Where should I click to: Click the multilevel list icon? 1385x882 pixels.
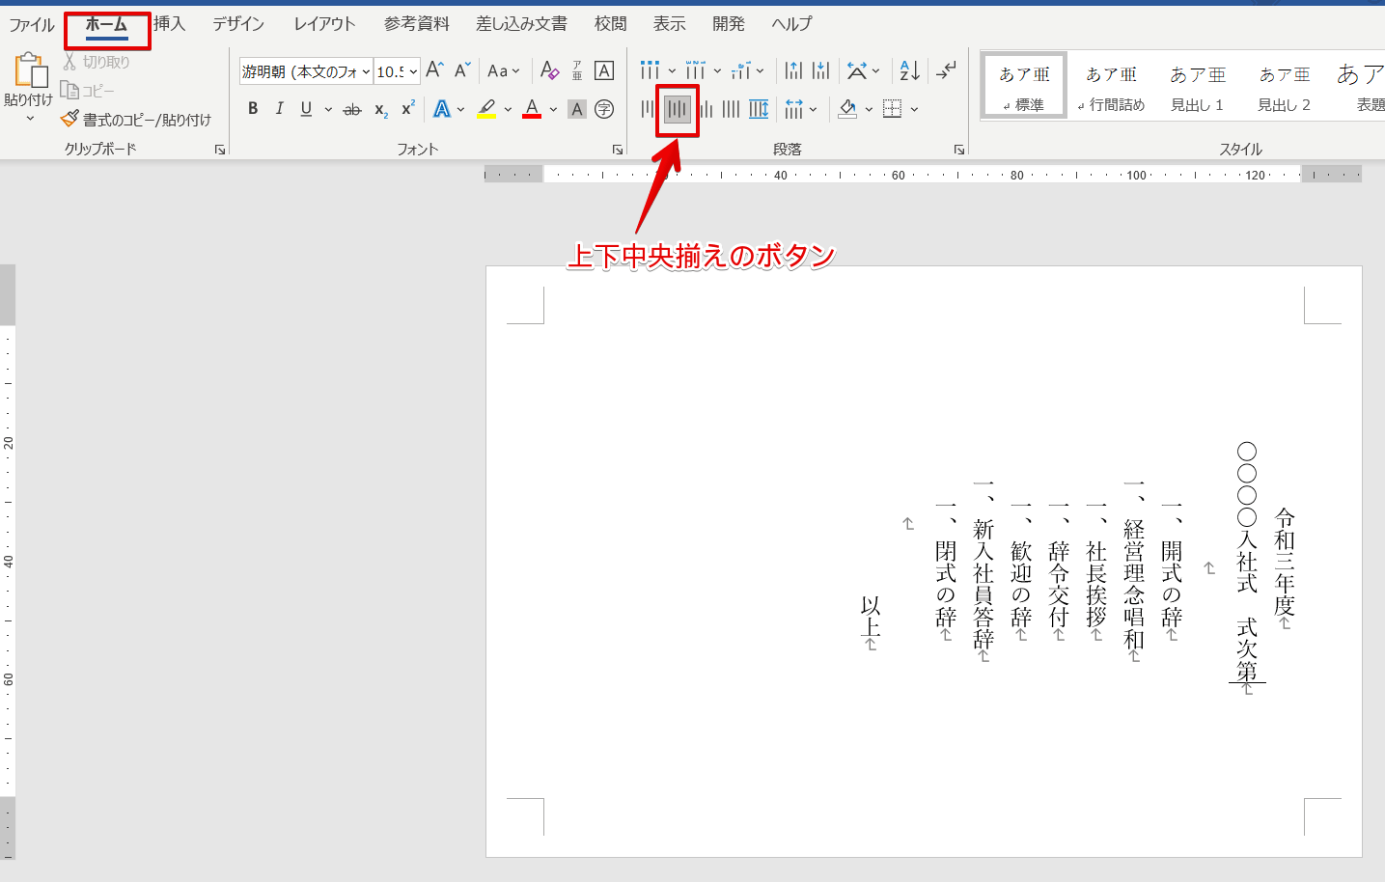click(x=740, y=70)
